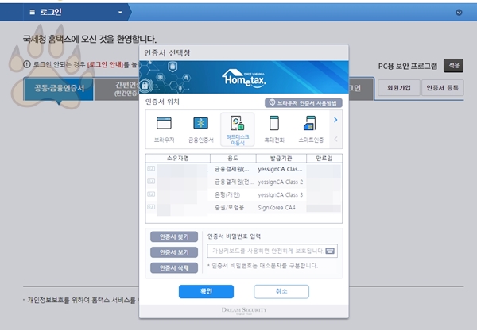Select the SignKorea CA4 certificate row
The height and width of the screenshot is (330, 477).
pos(244,208)
